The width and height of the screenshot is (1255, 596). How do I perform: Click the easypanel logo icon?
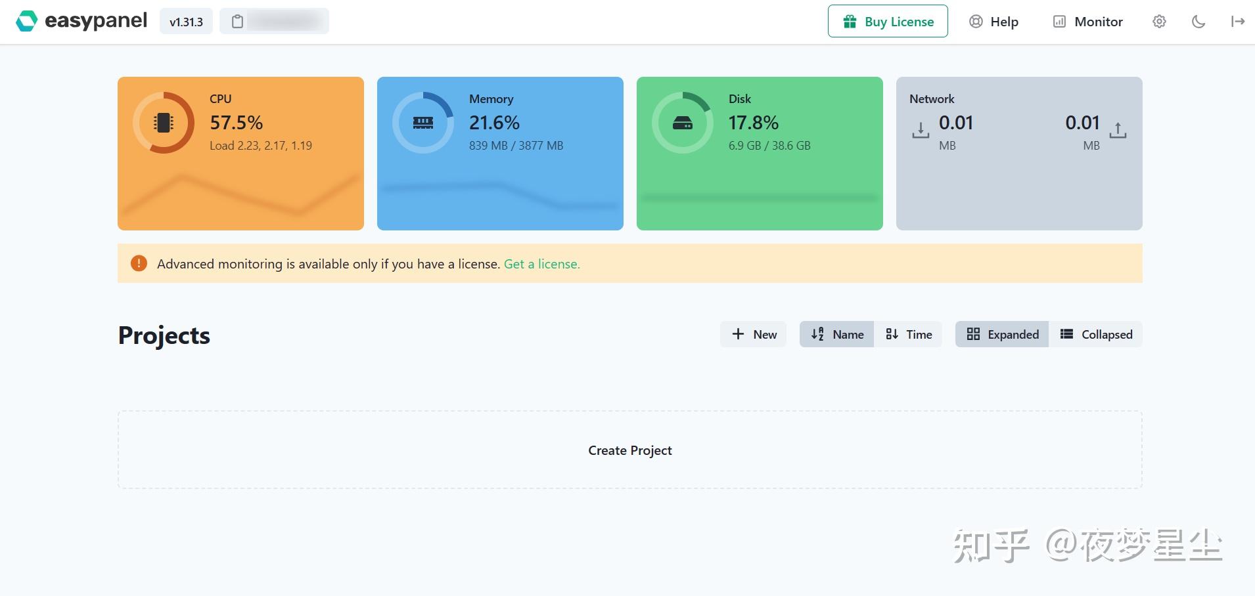(26, 21)
